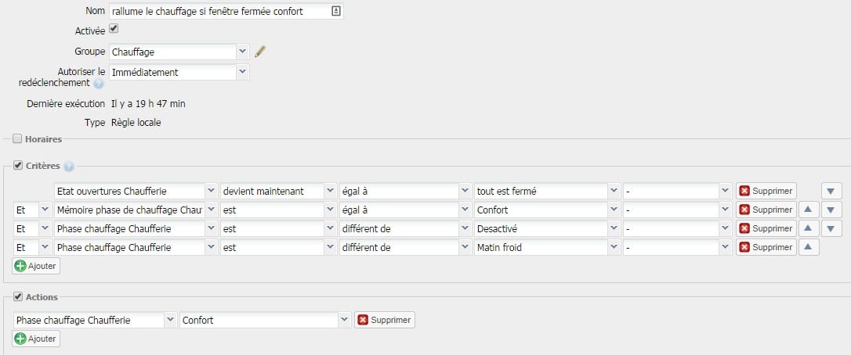
Task: Toggle the Activée checkbox
Action: pyautogui.click(x=114, y=28)
